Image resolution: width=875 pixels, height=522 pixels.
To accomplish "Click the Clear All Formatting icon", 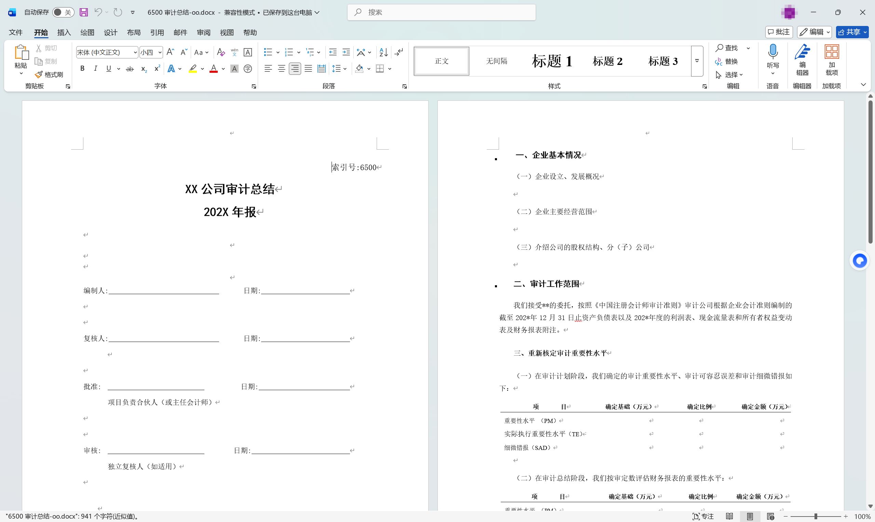I will coord(221,52).
